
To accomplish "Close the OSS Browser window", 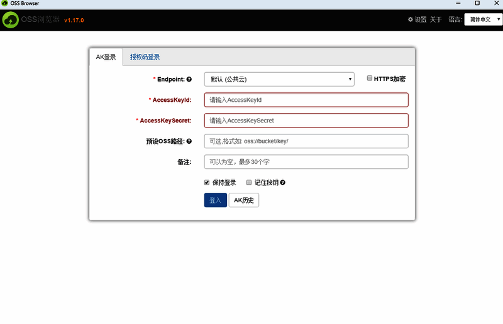I will point(496,3).
